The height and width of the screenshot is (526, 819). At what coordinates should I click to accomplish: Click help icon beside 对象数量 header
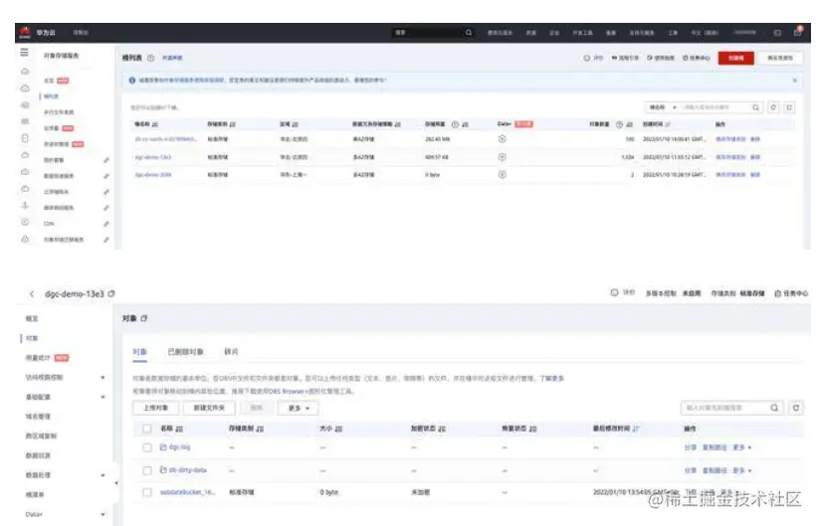tap(619, 124)
